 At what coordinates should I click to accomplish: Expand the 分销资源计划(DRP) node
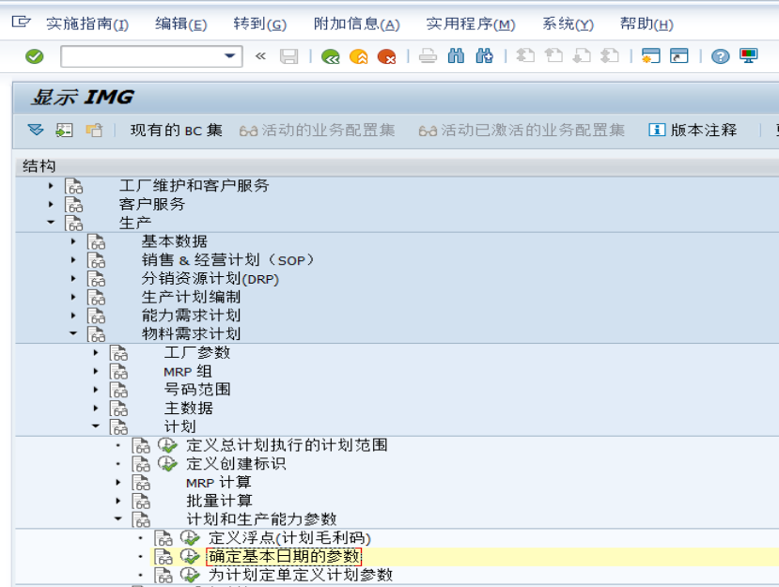click(x=73, y=278)
